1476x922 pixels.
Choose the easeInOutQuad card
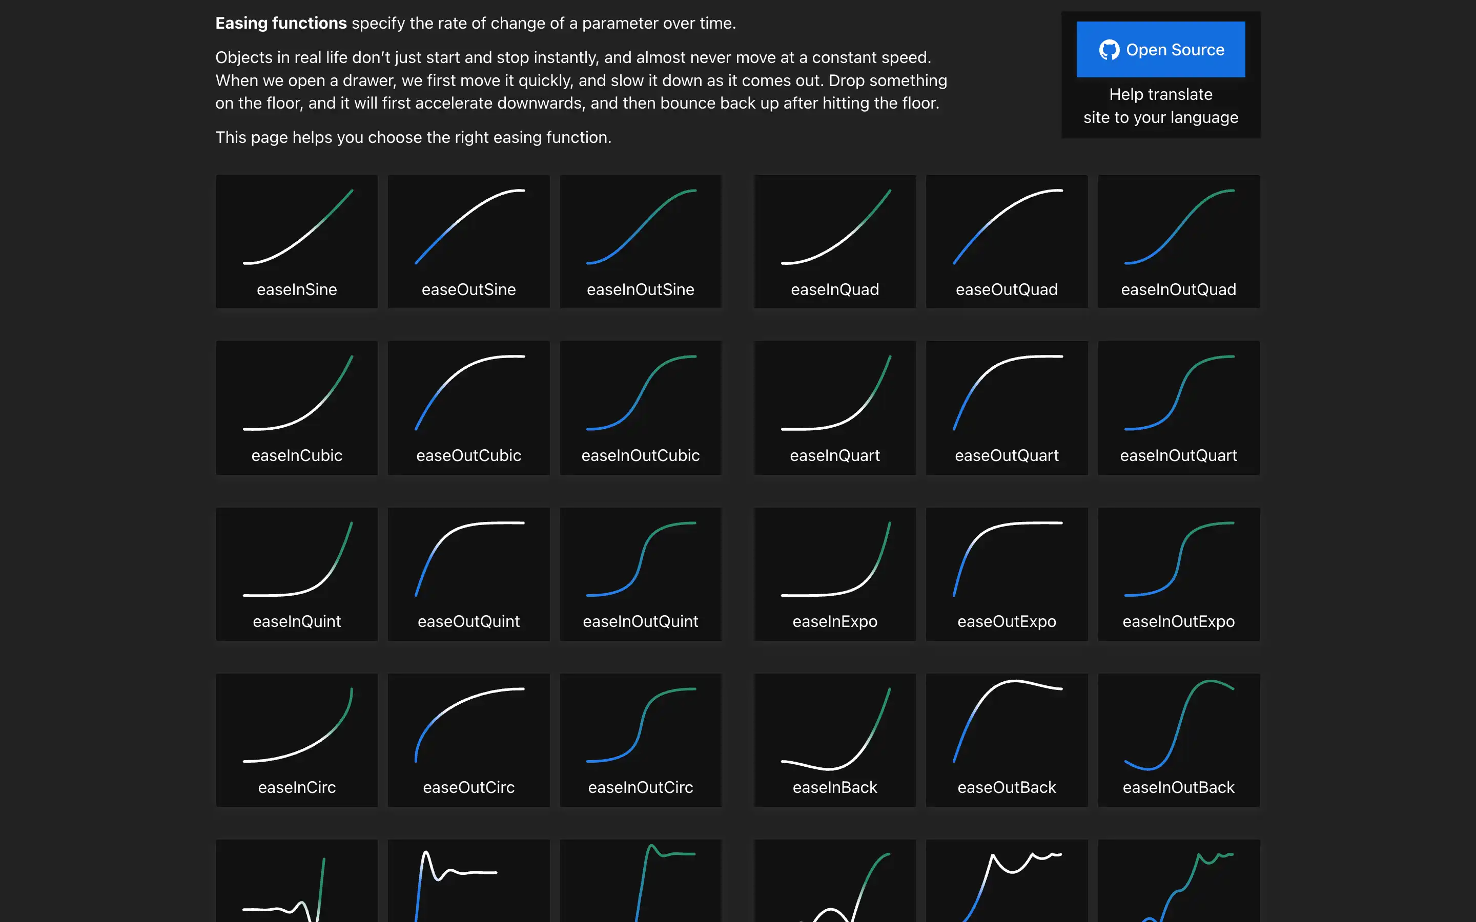pyautogui.click(x=1178, y=242)
